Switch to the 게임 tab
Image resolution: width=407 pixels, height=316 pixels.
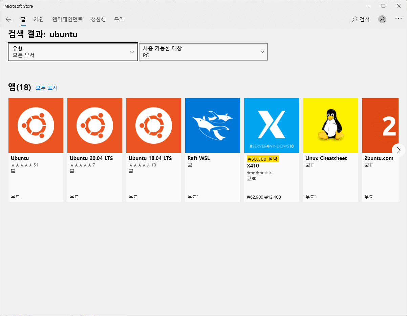click(x=39, y=19)
